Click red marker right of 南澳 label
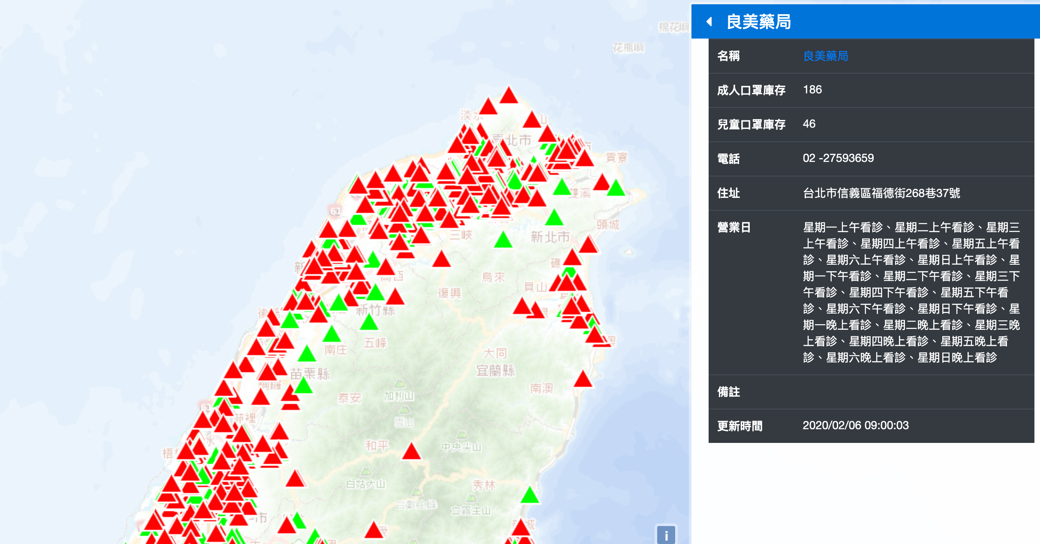Screen dimensions: 1040x544 tap(583, 380)
